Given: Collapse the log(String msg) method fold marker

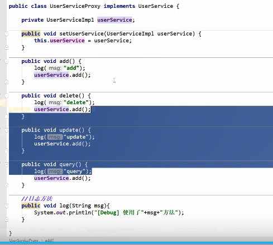Looking at the screenshot, I should coord(7,206).
